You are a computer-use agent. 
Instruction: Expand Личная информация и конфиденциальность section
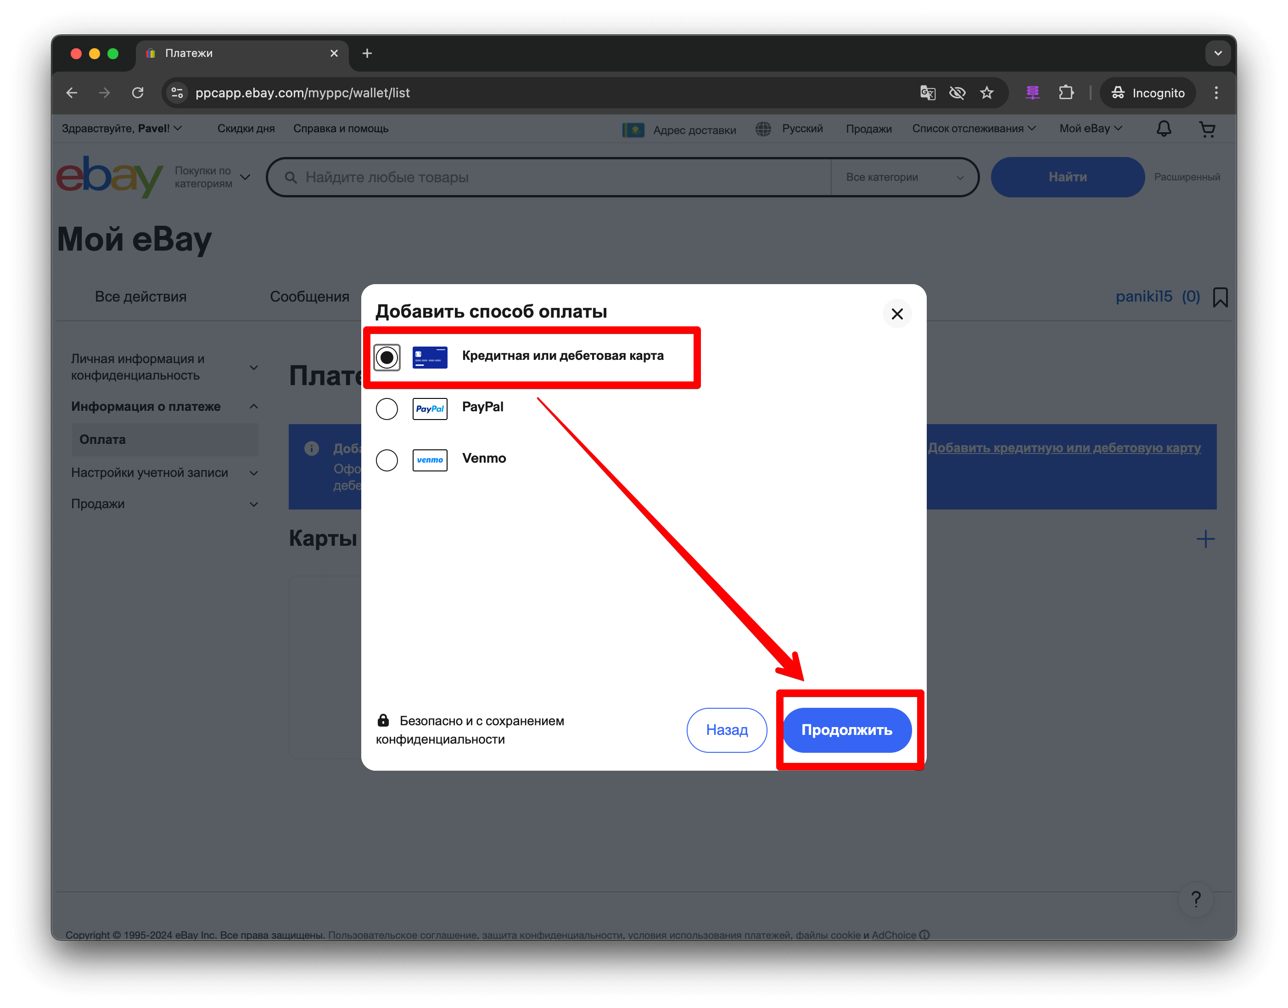(x=164, y=367)
